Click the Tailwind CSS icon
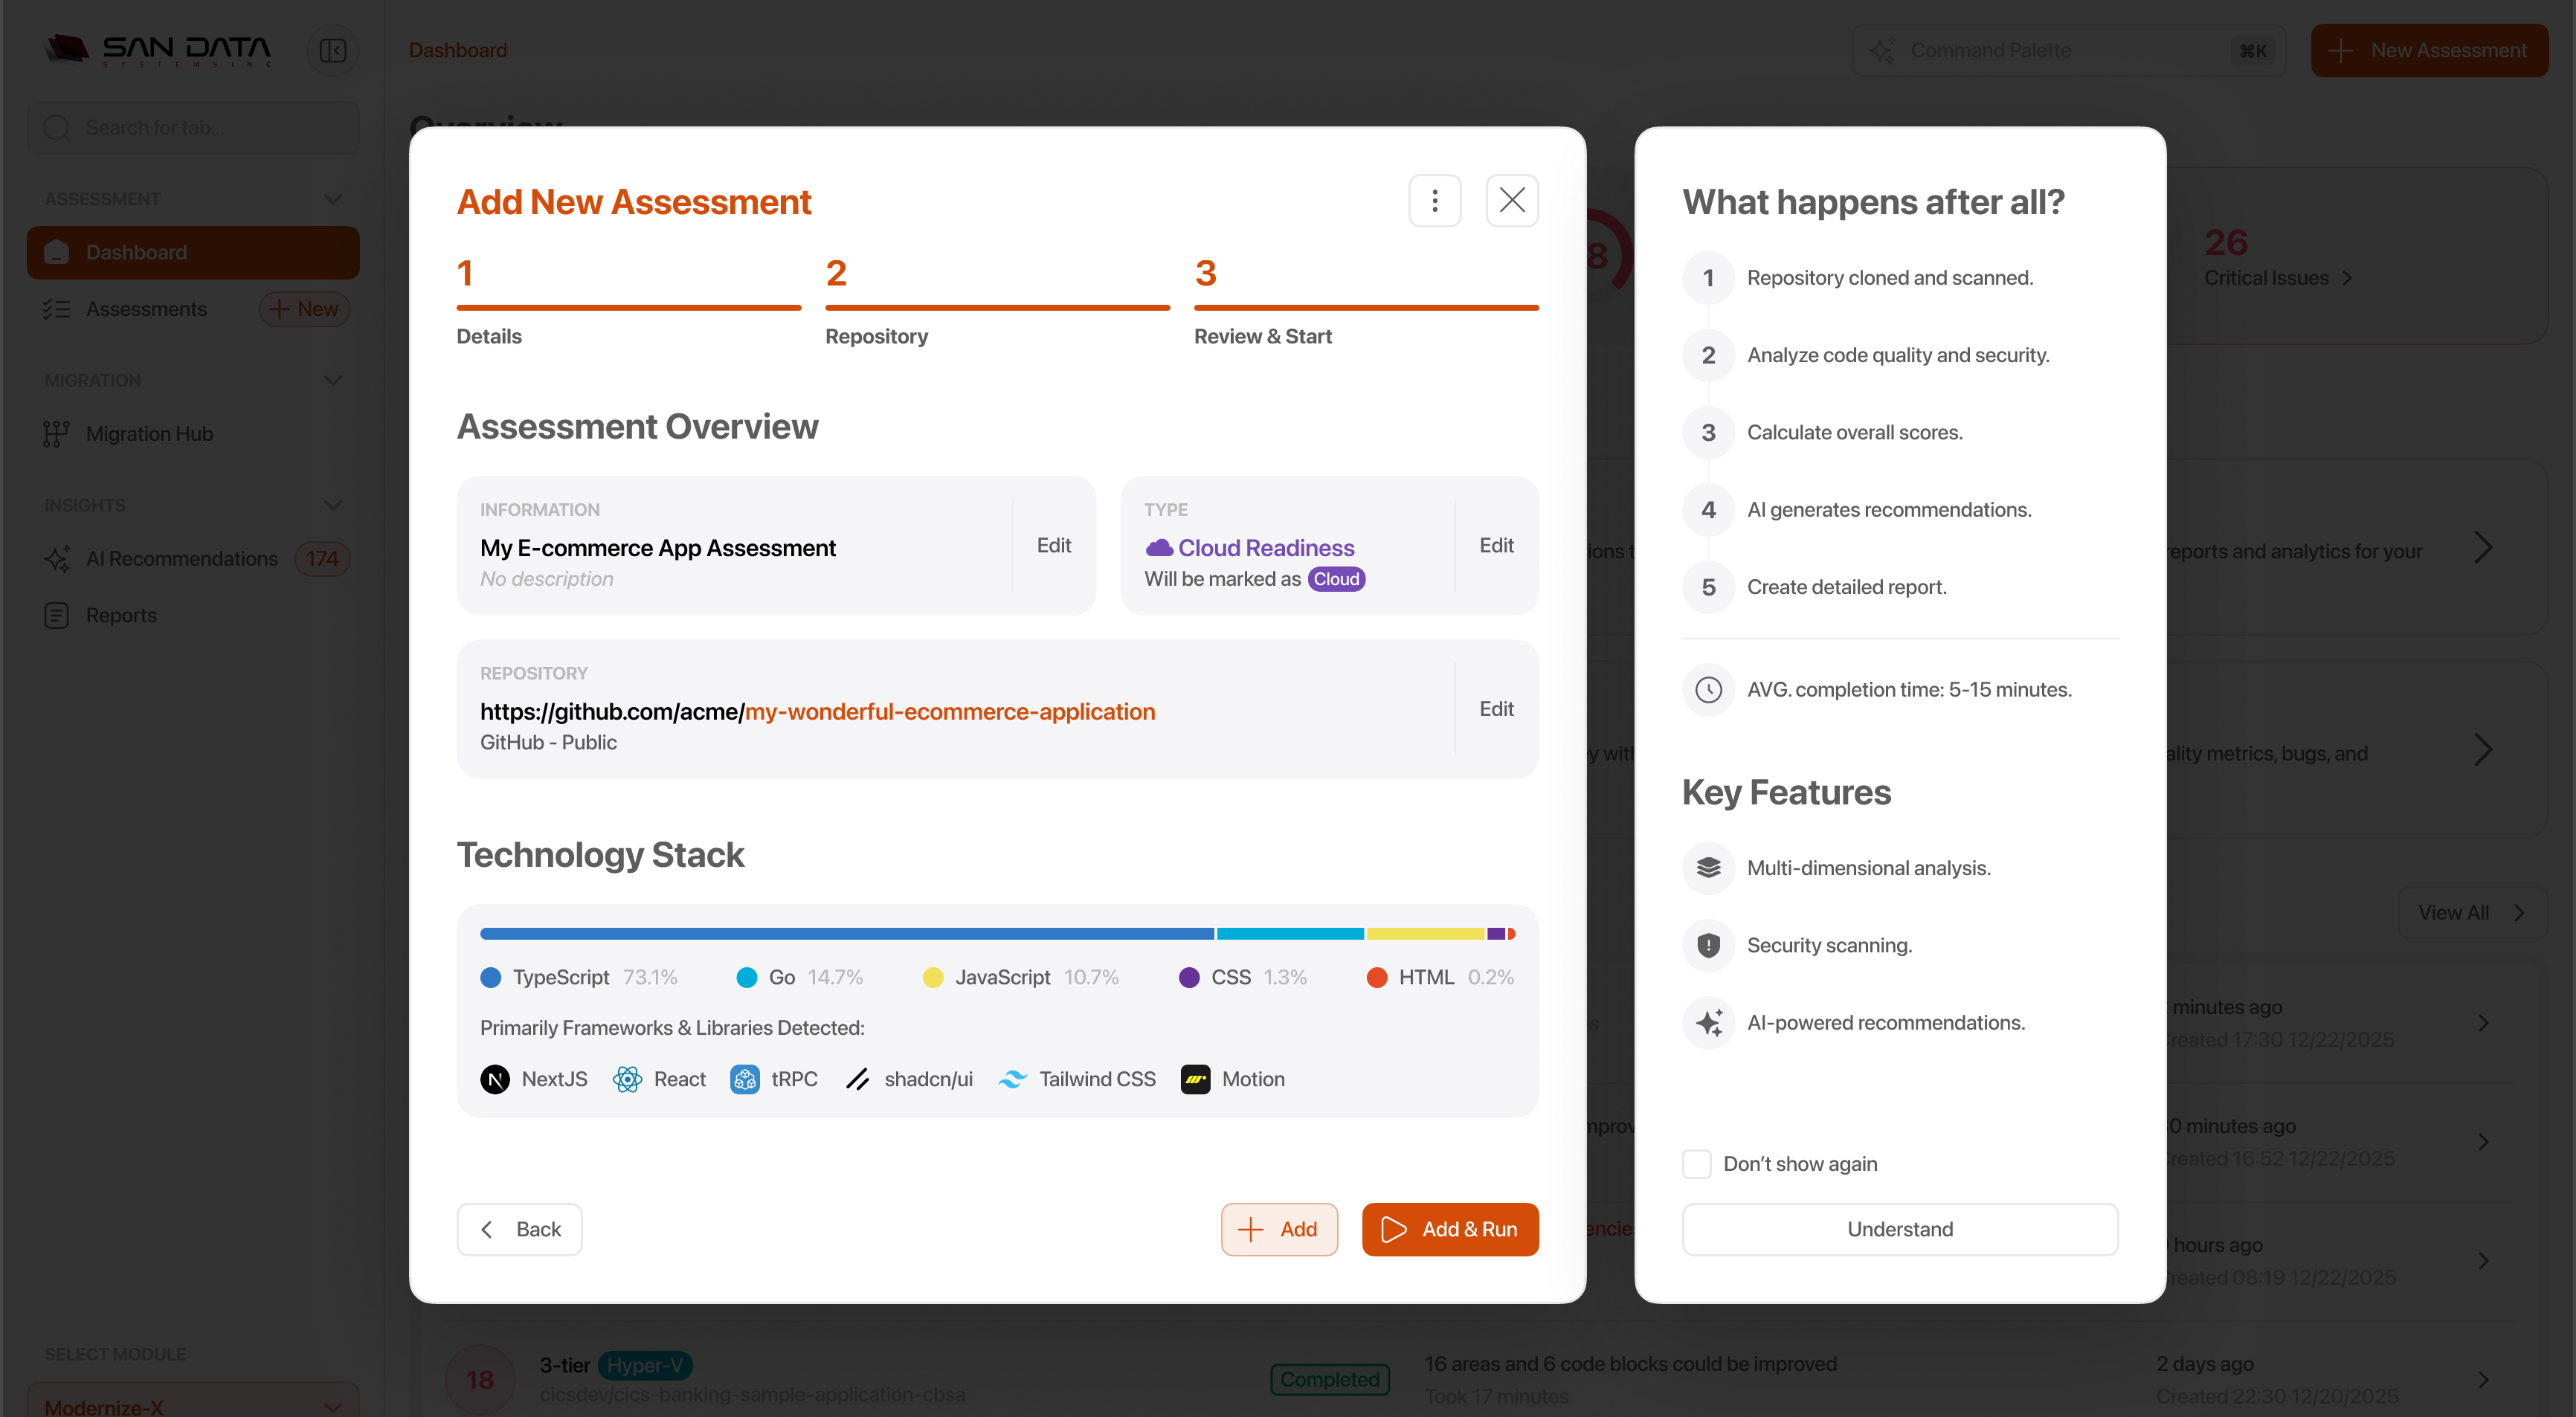The height and width of the screenshot is (1417, 2576). [x=1013, y=1079]
